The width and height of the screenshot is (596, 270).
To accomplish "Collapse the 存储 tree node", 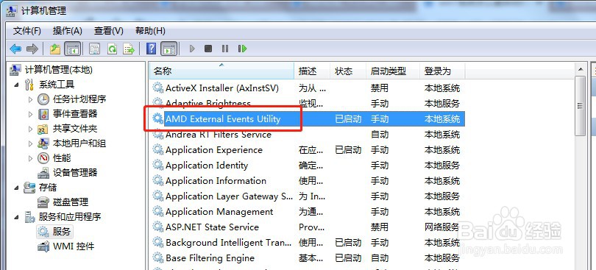I will point(16,188).
